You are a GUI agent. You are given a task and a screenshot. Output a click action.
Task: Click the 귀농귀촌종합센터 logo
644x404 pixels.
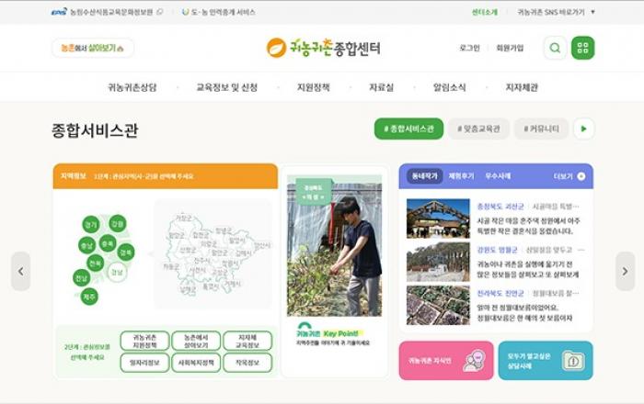point(323,48)
